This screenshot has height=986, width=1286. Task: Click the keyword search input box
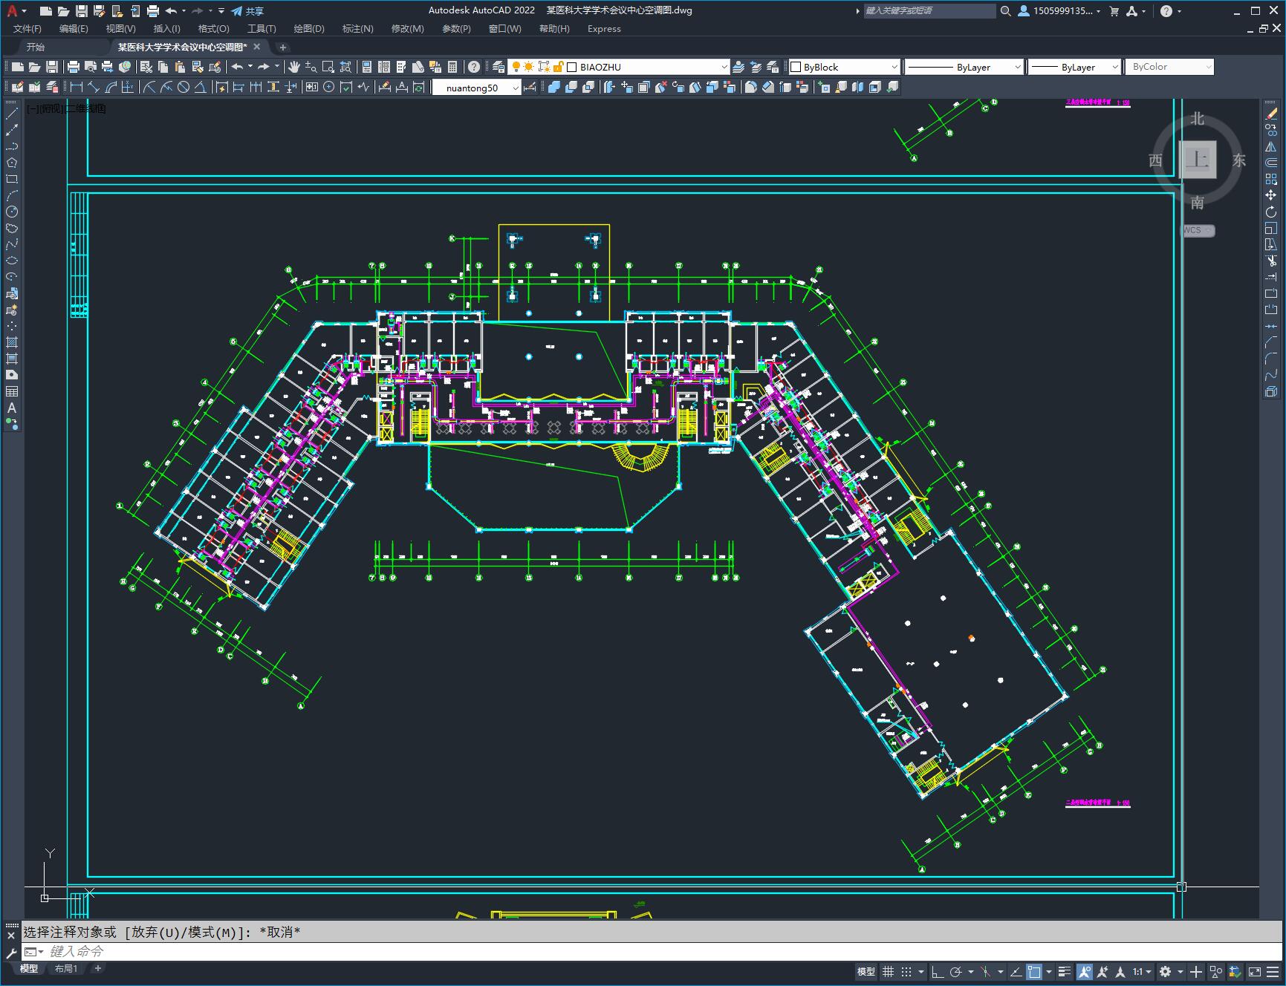(x=929, y=11)
